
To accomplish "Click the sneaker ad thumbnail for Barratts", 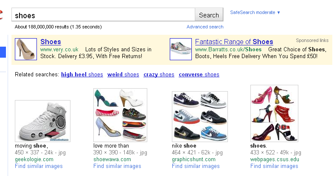I will point(181,49).
